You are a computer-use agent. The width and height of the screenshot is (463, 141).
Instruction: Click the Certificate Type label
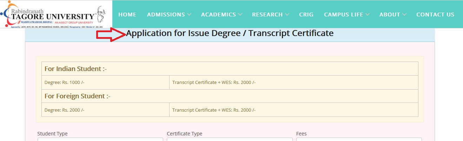(184, 134)
